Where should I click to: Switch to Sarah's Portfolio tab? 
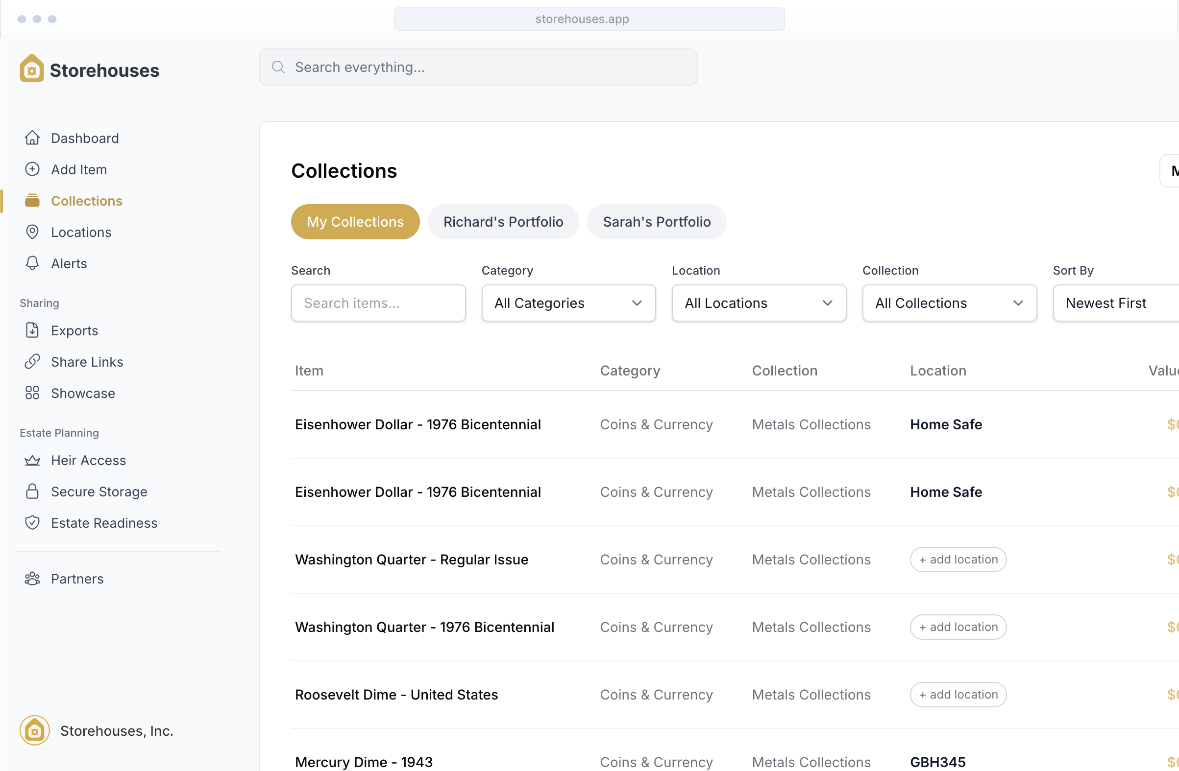click(656, 222)
